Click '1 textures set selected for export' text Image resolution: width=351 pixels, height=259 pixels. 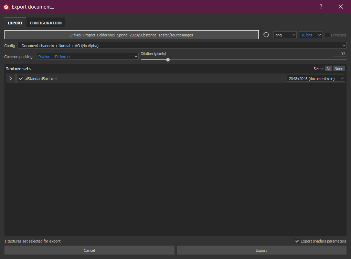tap(33, 241)
